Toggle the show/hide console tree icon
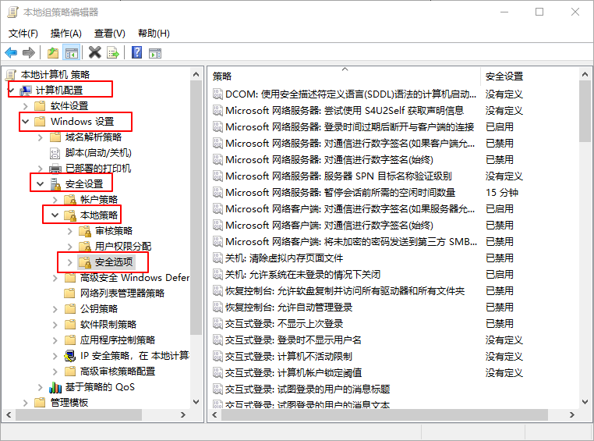This screenshot has width=594, height=441. click(72, 52)
